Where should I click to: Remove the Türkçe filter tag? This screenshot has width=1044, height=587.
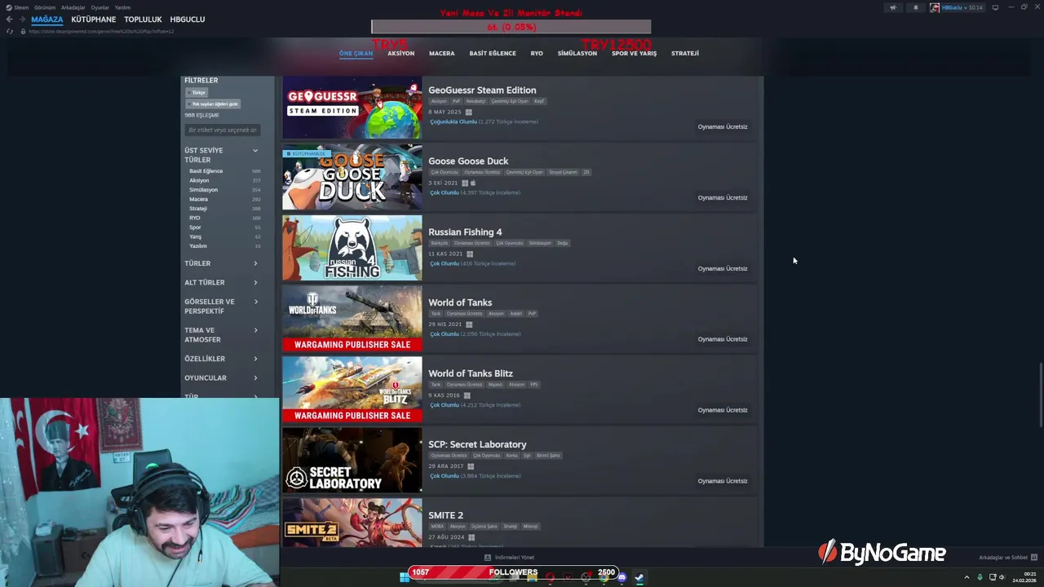point(198,93)
